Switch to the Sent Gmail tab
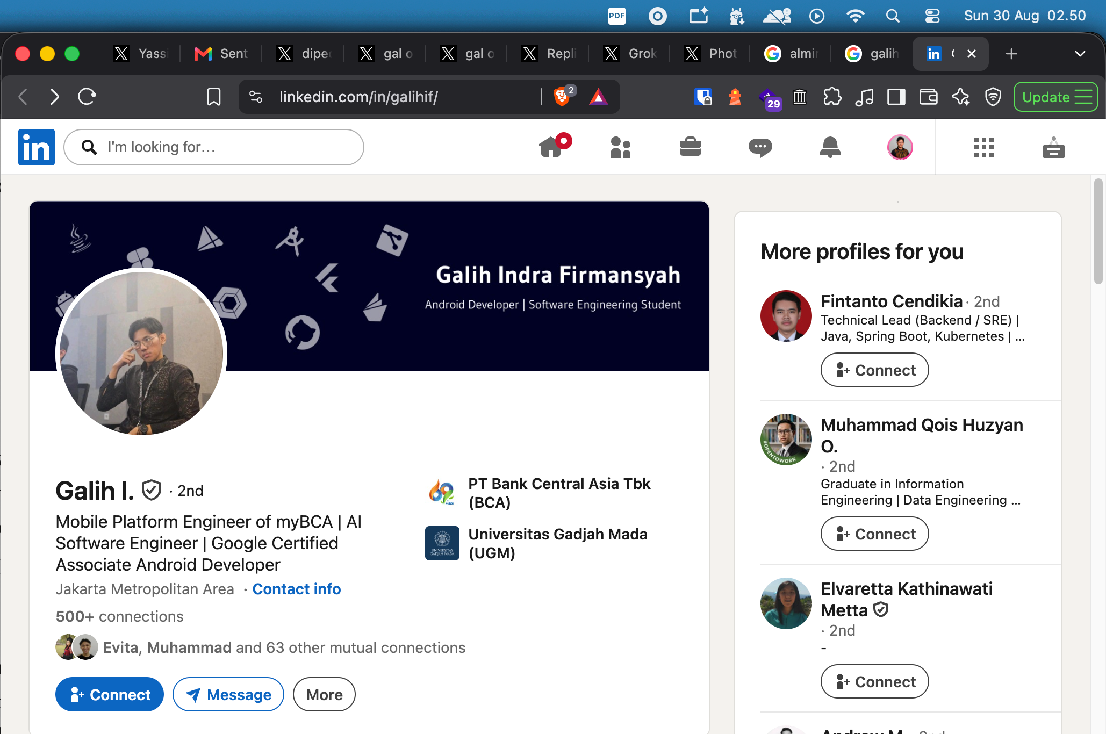This screenshot has height=734, width=1106. pyautogui.click(x=221, y=54)
